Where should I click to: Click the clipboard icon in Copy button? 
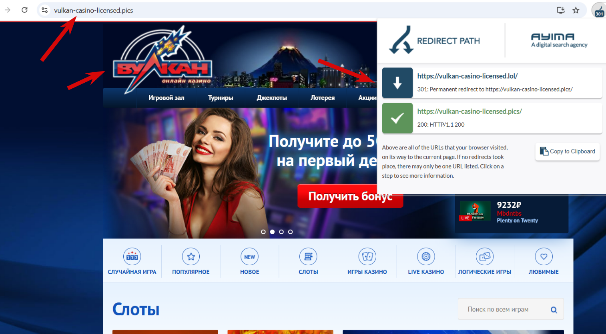click(544, 151)
